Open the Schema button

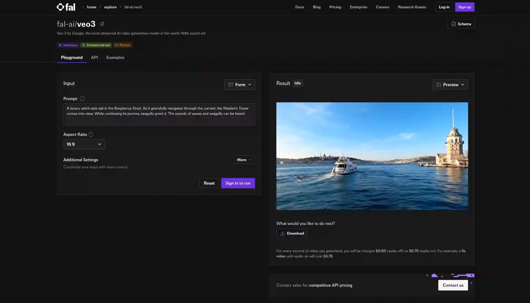[461, 24]
